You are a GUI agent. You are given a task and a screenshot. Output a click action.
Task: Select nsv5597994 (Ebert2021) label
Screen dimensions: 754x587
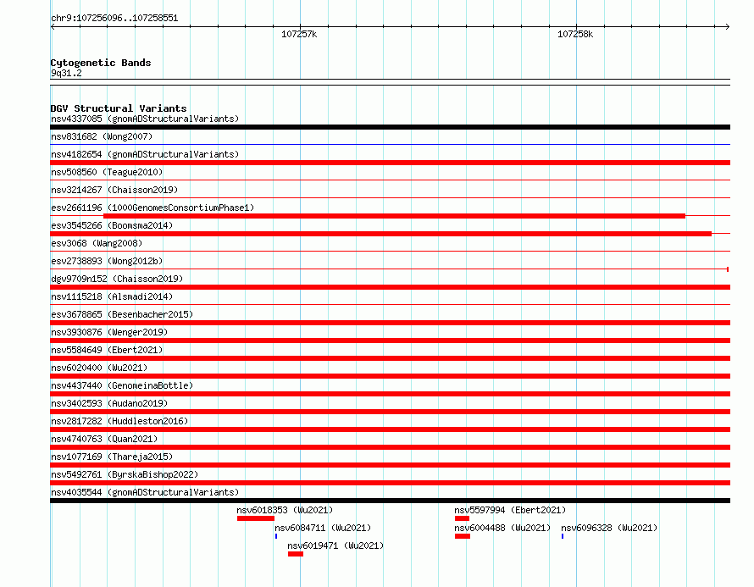[510, 510]
